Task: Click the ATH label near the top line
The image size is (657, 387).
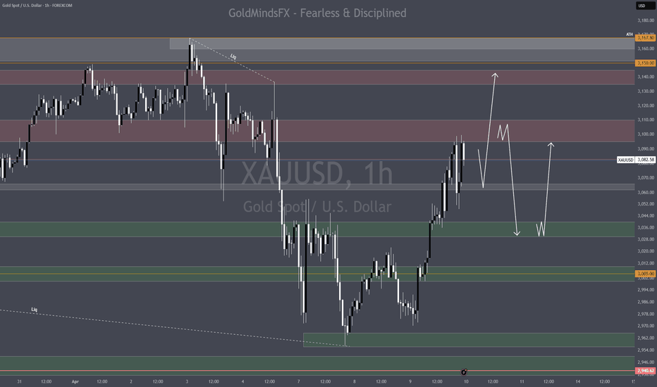Action: click(630, 34)
